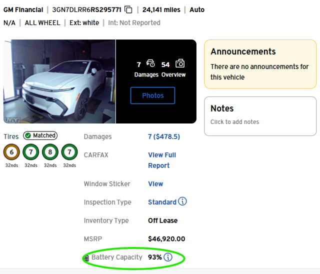Open the CARFAX View Full Report link
This screenshot has width=320, height=274.
162,160
